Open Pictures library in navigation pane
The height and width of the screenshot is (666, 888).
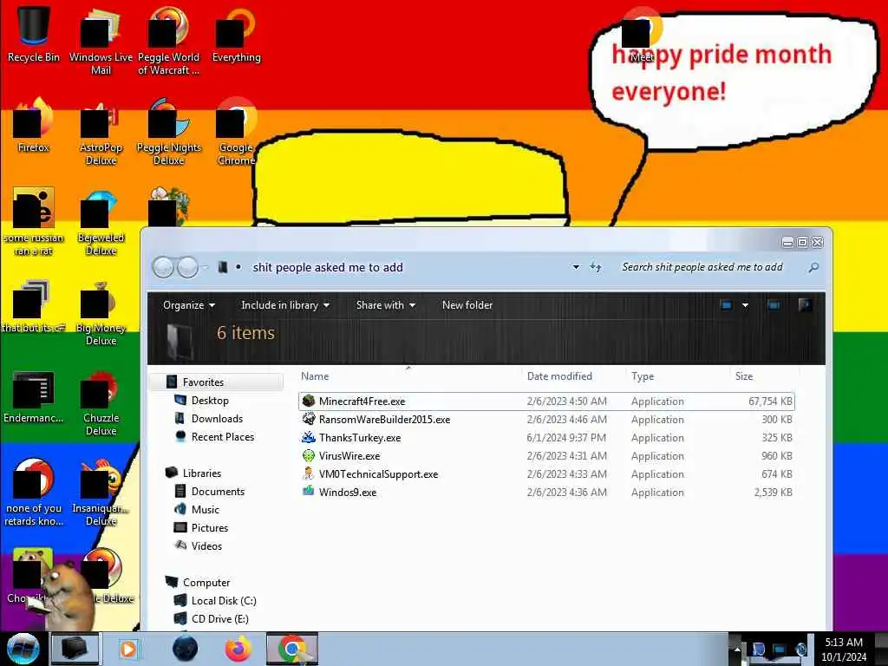(x=210, y=527)
